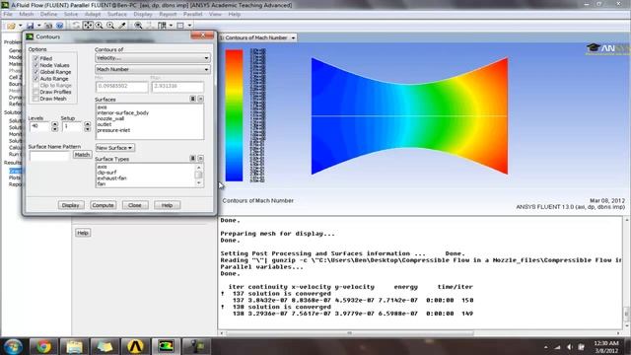This screenshot has width=631, height=355.
Task: Select all entries in Surfaces list icon
Action: (192, 99)
